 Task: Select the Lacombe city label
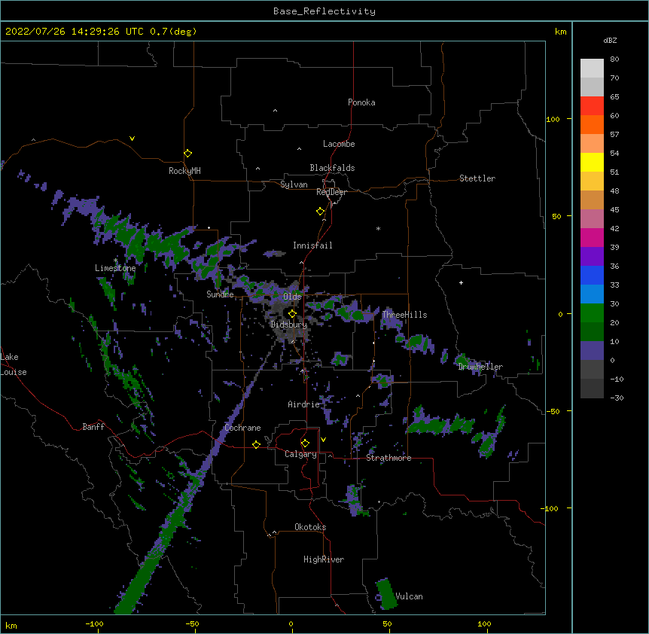339,144
